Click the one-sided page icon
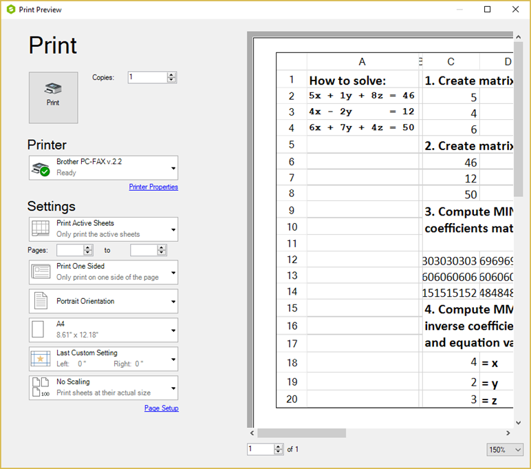This screenshot has height=469, width=531. pos(41,271)
